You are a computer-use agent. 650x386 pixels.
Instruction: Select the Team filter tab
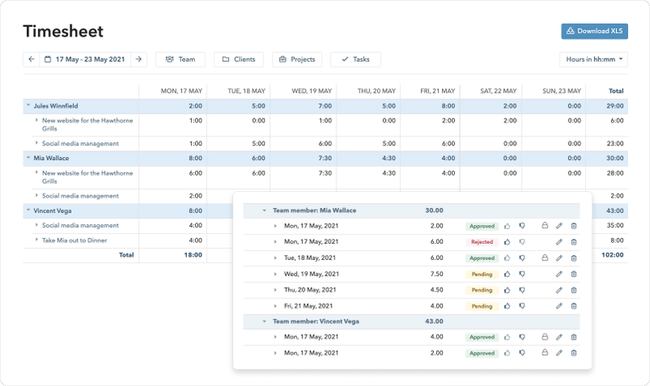click(x=180, y=59)
